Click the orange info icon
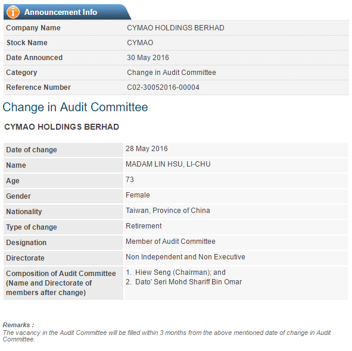 pyautogui.click(x=13, y=12)
